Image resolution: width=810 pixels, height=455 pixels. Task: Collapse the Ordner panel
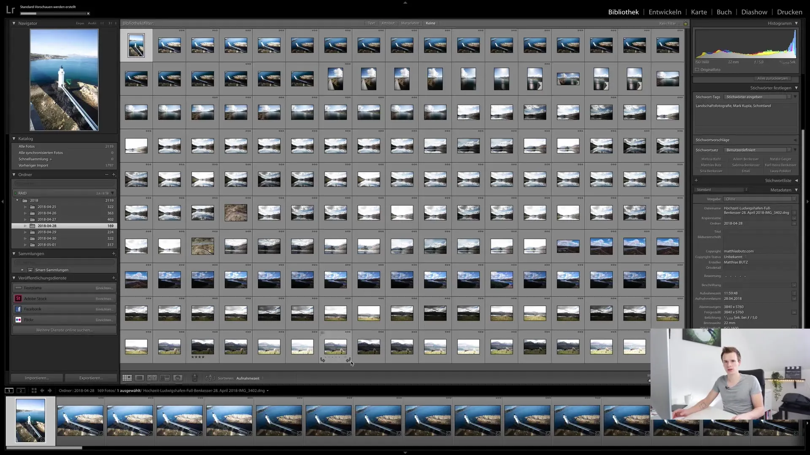[x=14, y=174]
